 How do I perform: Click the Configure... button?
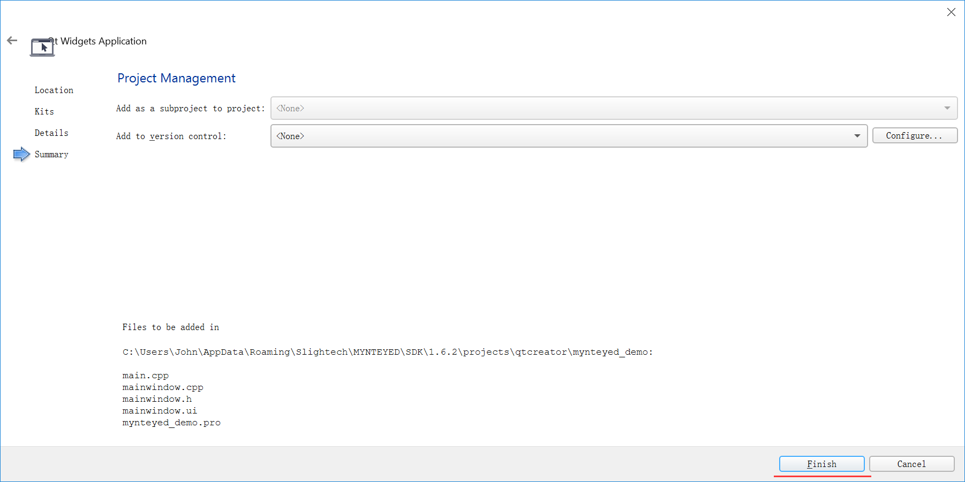[915, 135]
